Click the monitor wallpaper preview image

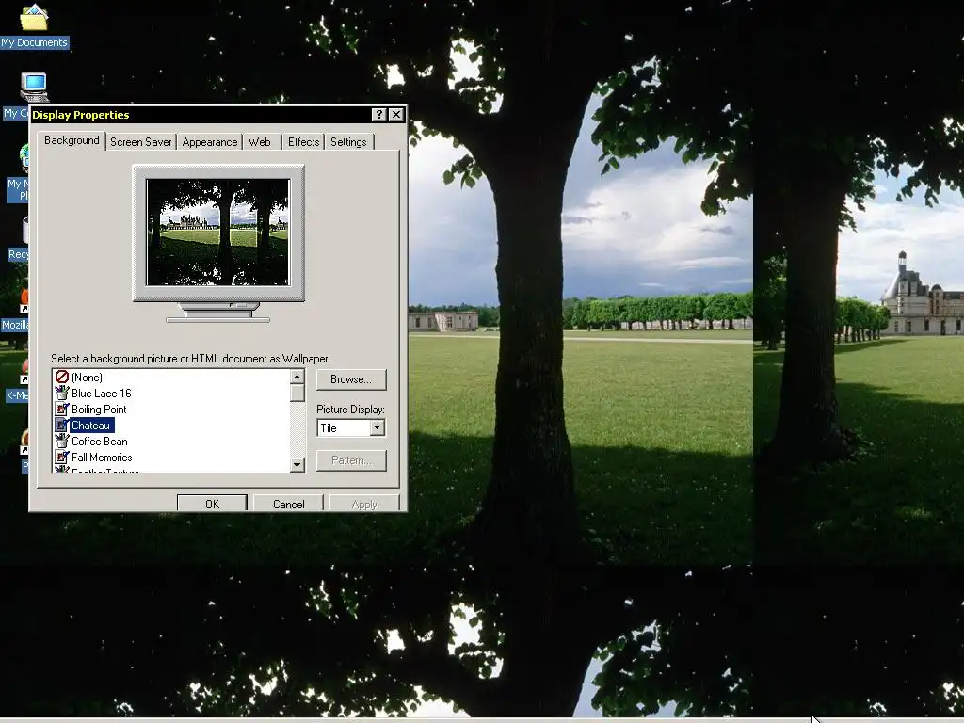(217, 233)
